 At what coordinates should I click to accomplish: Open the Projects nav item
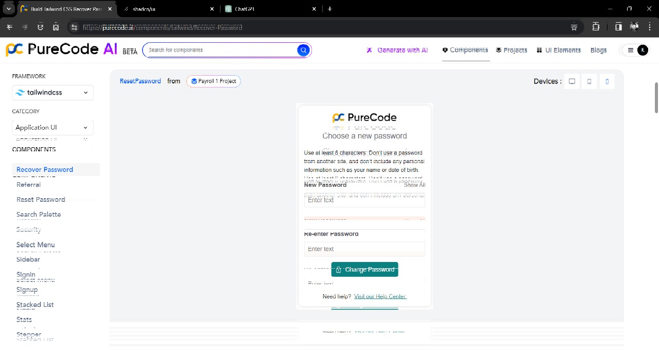[x=511, y=50]
